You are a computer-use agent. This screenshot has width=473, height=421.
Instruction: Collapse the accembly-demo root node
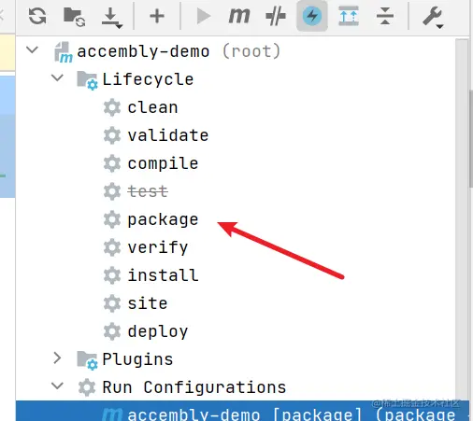pos(33,49)
